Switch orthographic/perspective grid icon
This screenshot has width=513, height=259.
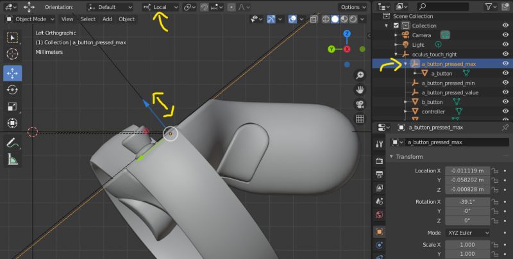point(360,119)
